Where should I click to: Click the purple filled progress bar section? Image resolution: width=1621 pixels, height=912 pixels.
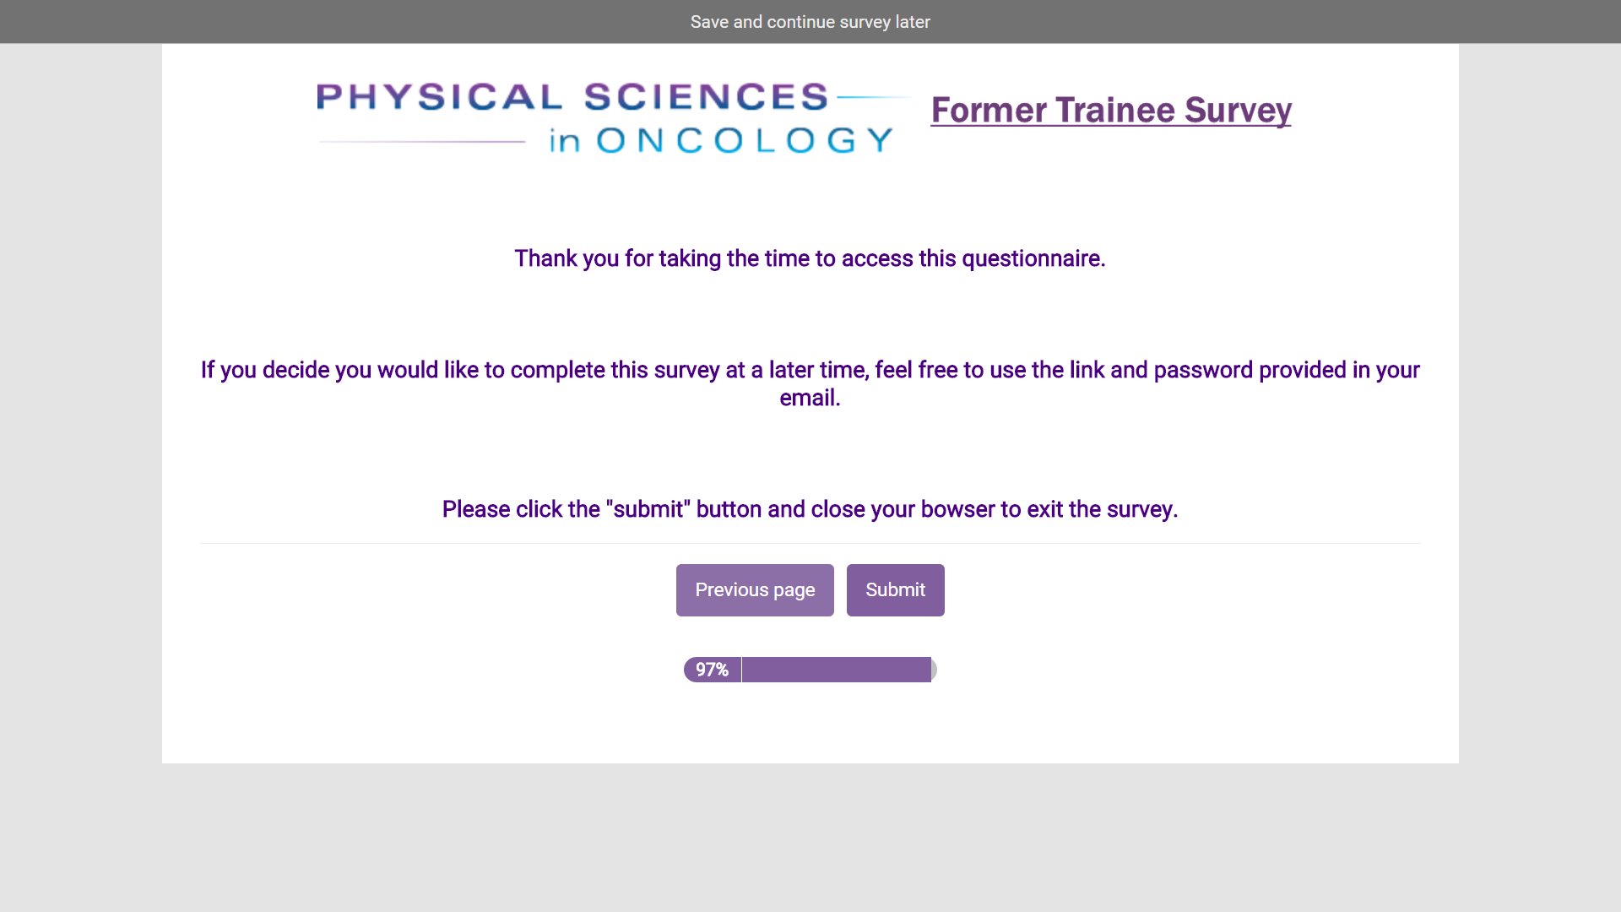pos(836,670)
